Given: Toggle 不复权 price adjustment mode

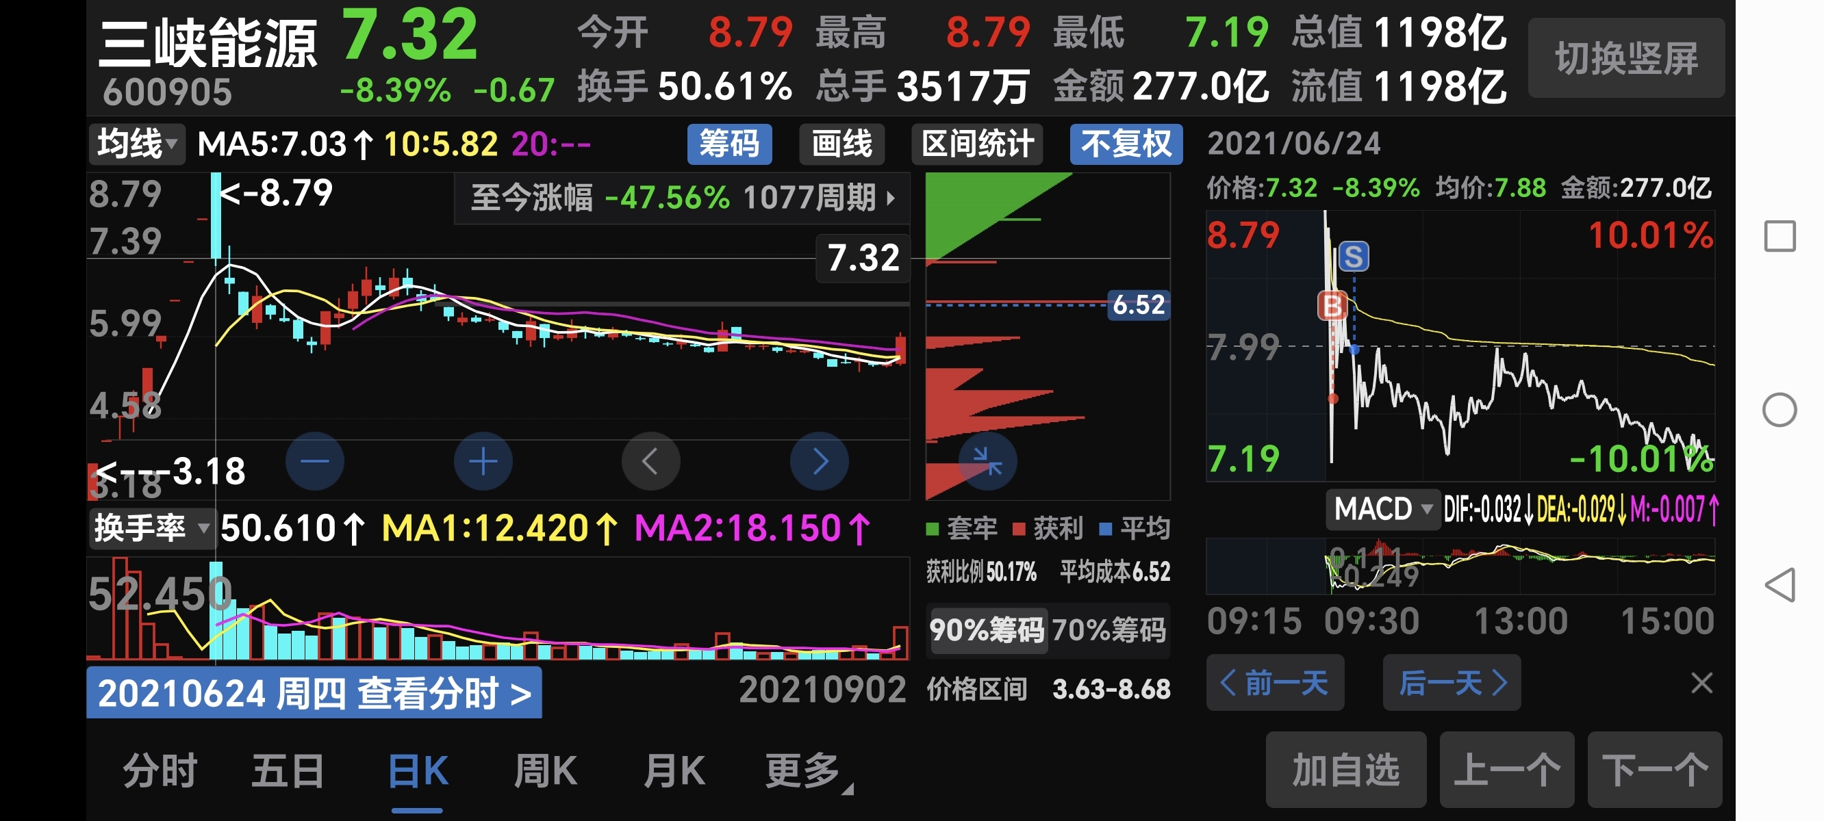Looking at the screenshot, I should [1125, 144].
